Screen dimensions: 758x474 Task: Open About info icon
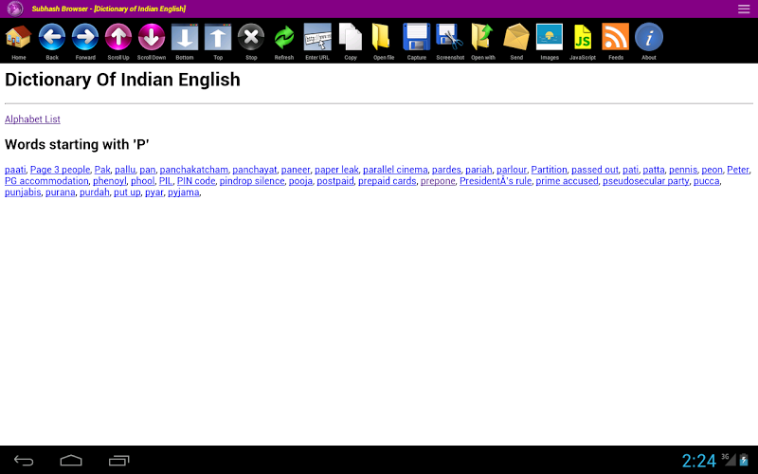tap(649, 37)
